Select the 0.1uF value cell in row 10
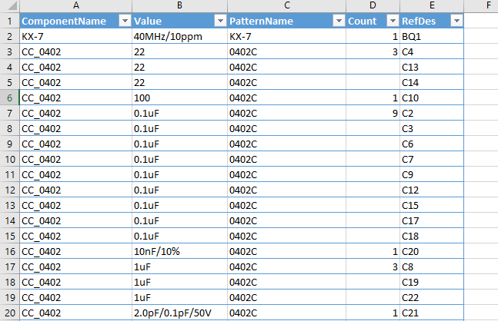 click(180, 160)
